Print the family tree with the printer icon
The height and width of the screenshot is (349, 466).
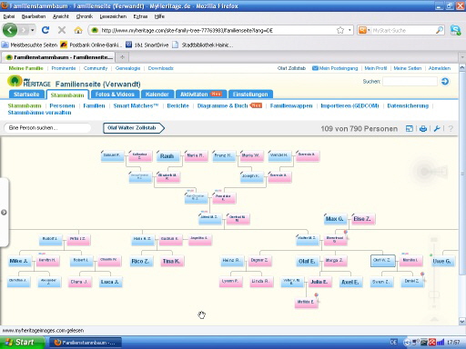(x=423, y=129)
